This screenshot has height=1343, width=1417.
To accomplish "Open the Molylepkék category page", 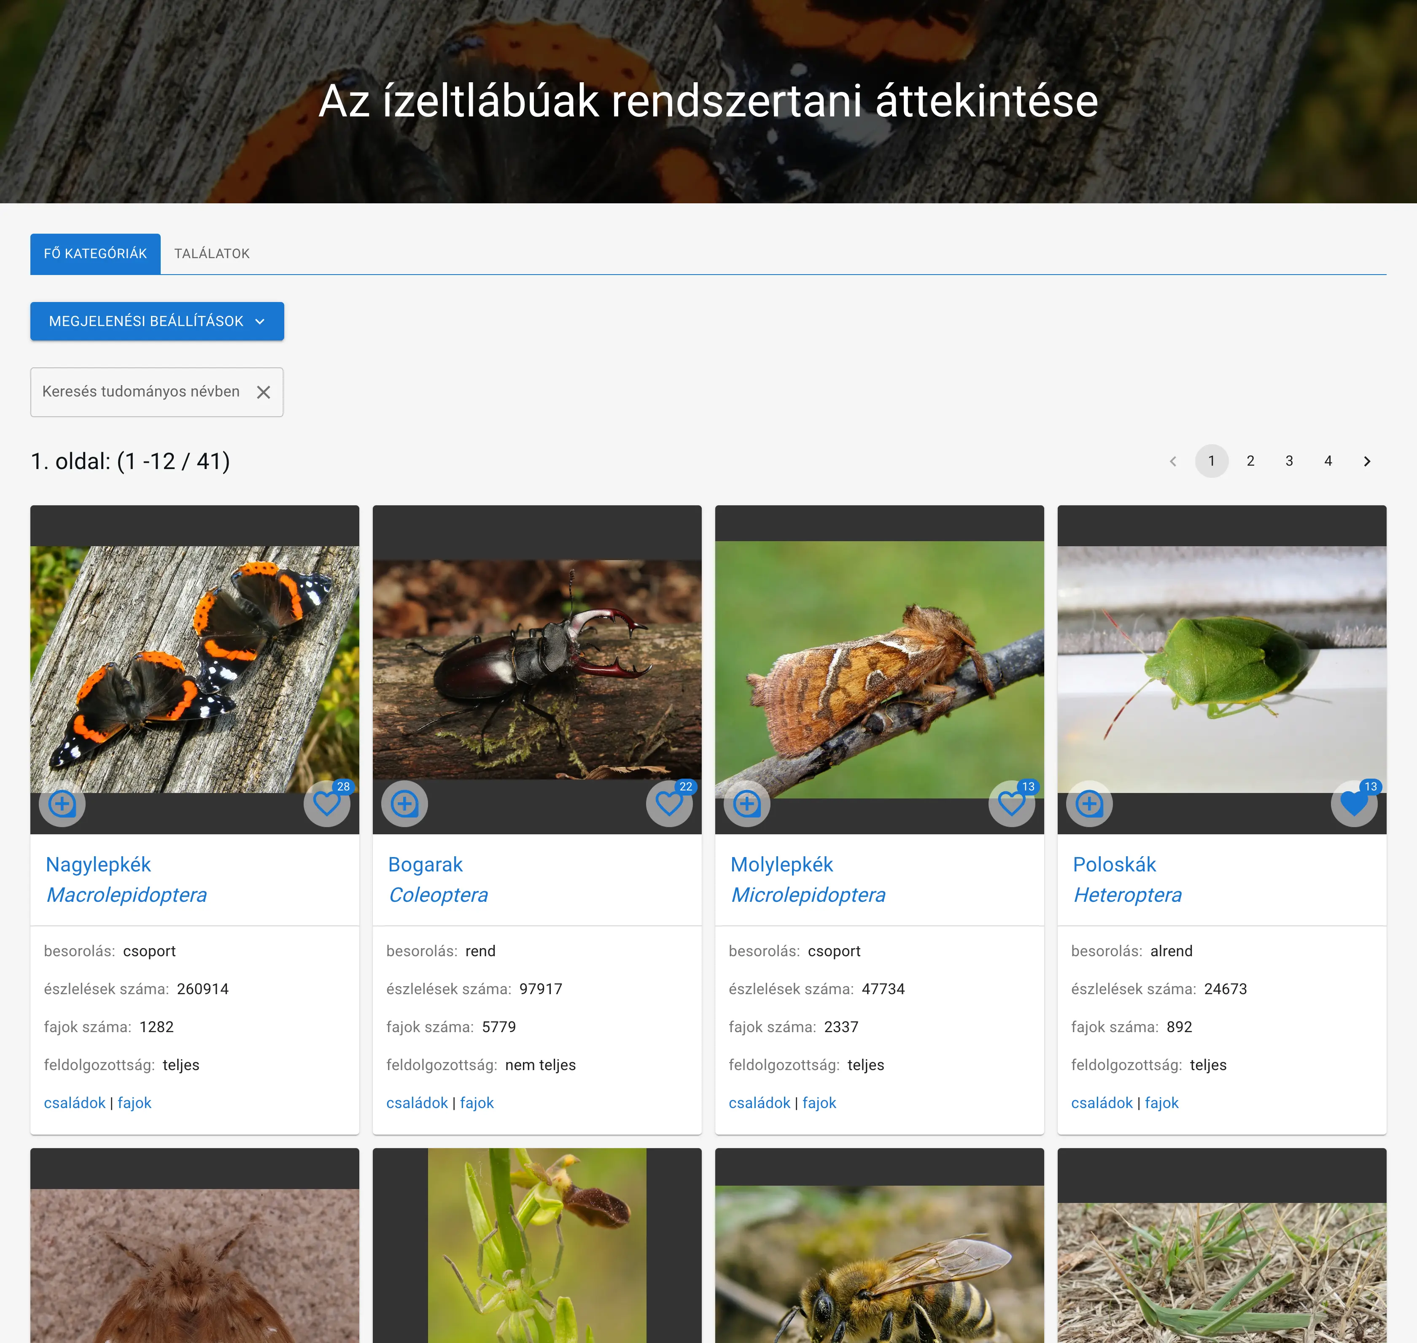I will [x=781, y=864].
